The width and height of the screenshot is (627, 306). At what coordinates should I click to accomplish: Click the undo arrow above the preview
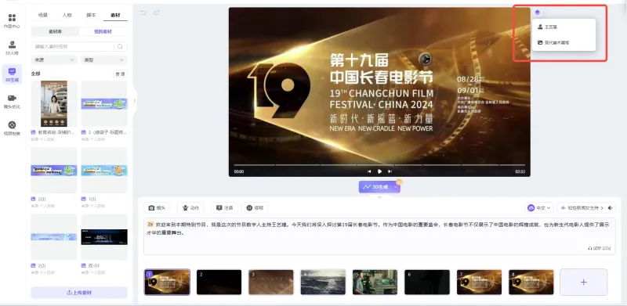coord(143,13)
